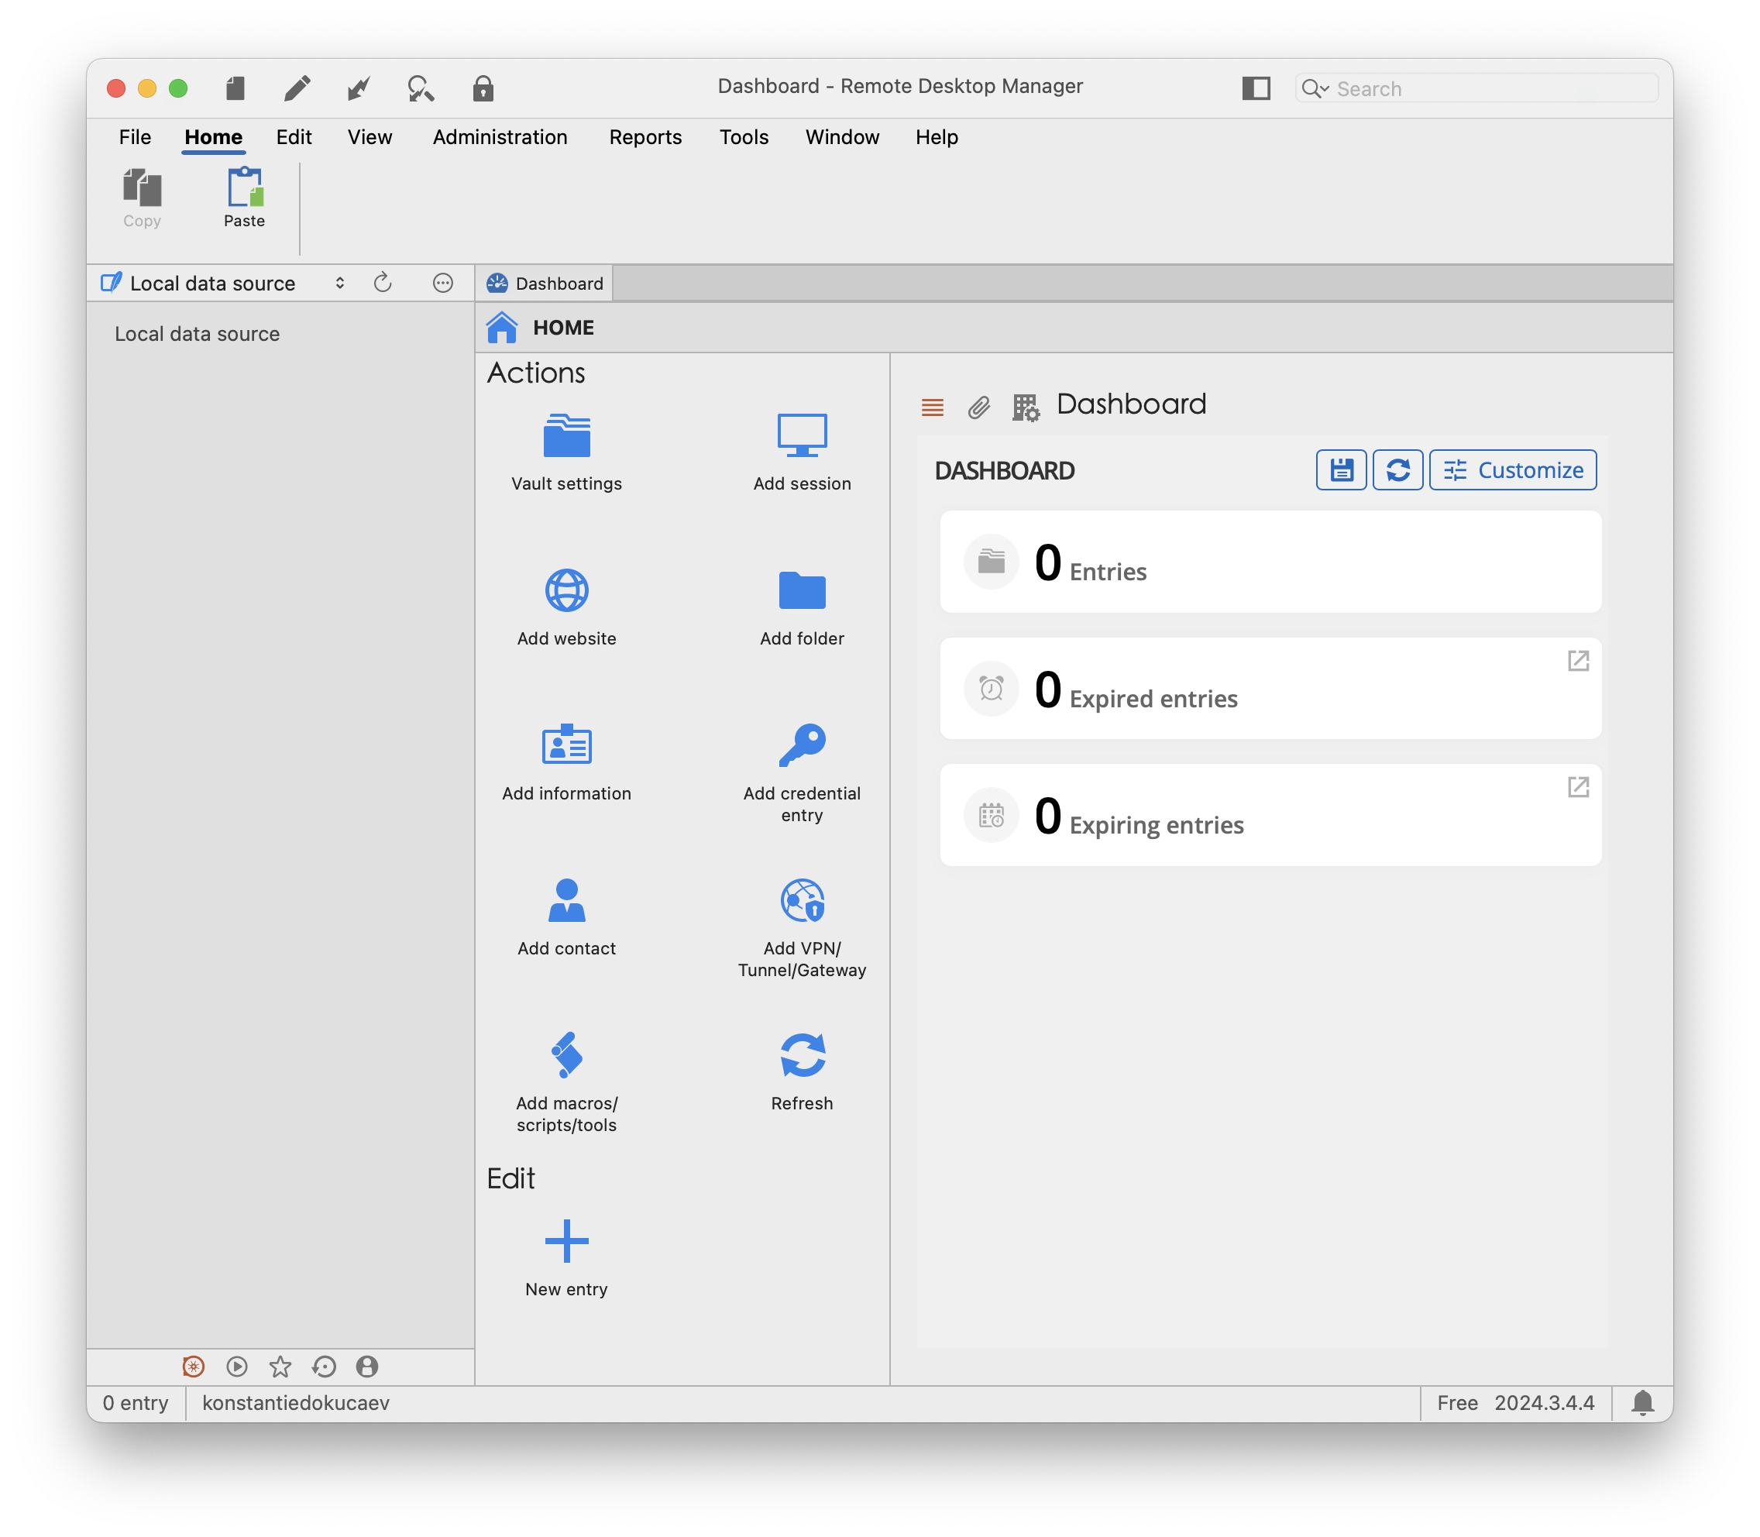Click the notification bell in status bar
The image size is (1760, 1537).
[1641, 1402]
